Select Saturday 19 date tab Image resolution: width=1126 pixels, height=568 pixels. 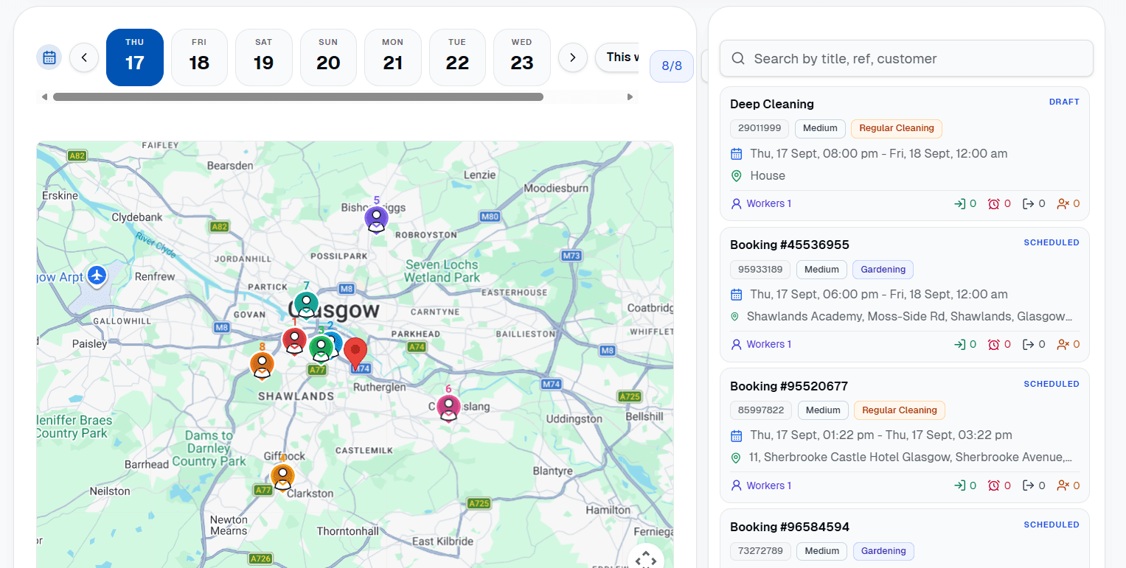264,57
